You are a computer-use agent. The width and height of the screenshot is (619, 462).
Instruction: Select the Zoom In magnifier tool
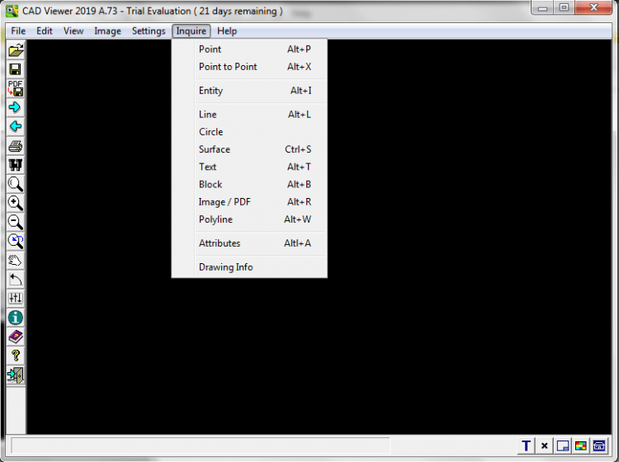click(x=15, y=203)
